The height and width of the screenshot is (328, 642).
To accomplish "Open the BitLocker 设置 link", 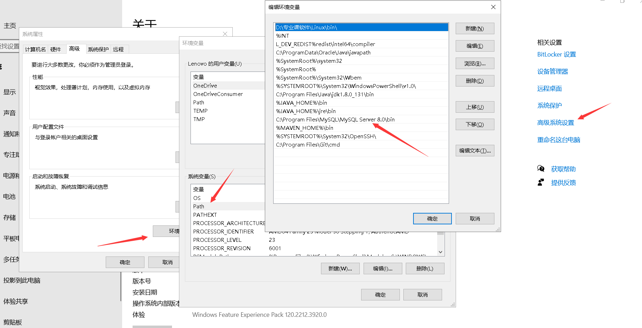I will [x=557, y=54].
